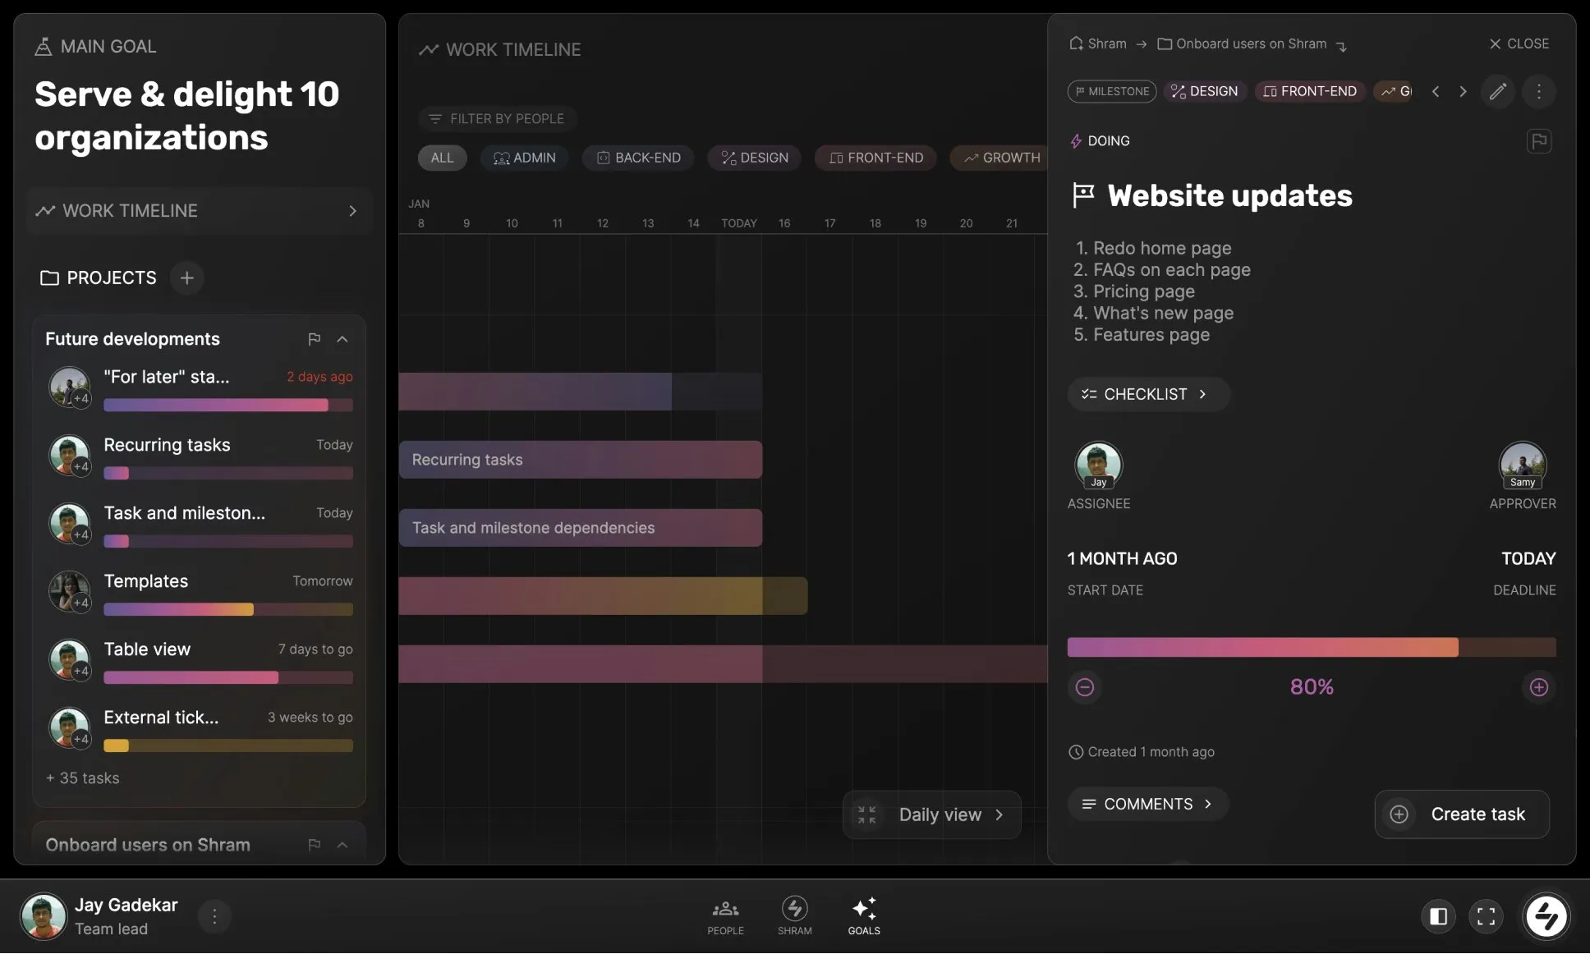Switch to the PEOPLE tab
Screen dimensions: 1590x954
coord(725,916)
